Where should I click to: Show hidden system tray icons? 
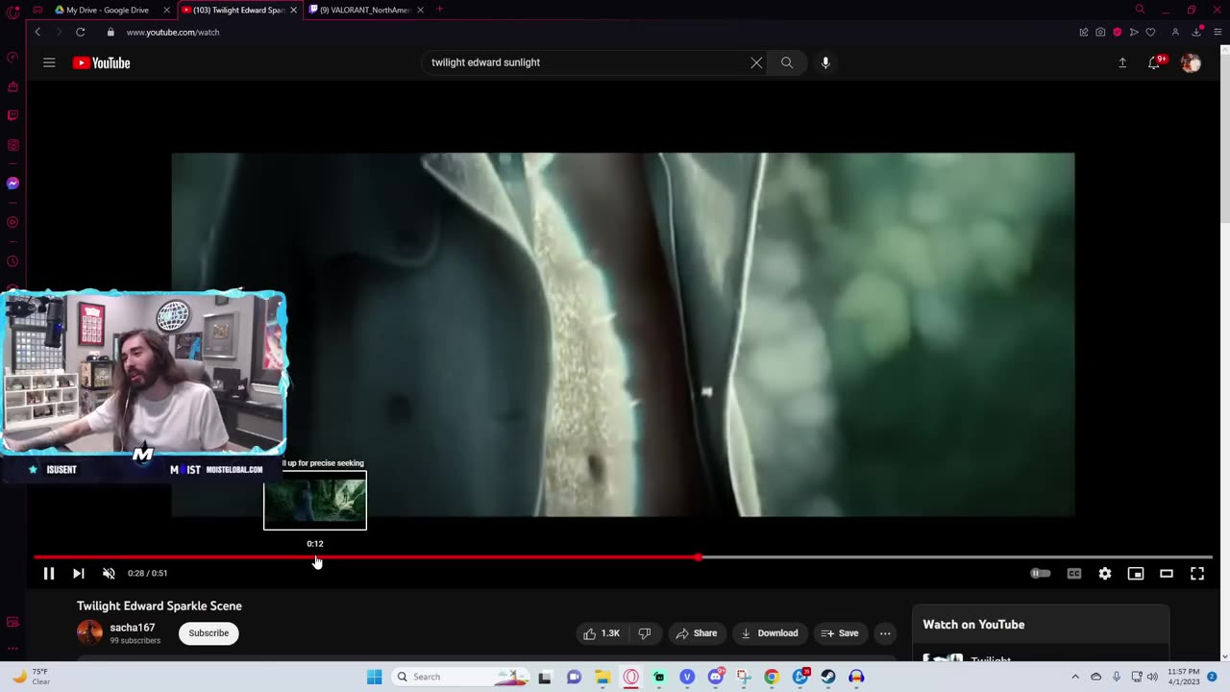coord(1075,677)
